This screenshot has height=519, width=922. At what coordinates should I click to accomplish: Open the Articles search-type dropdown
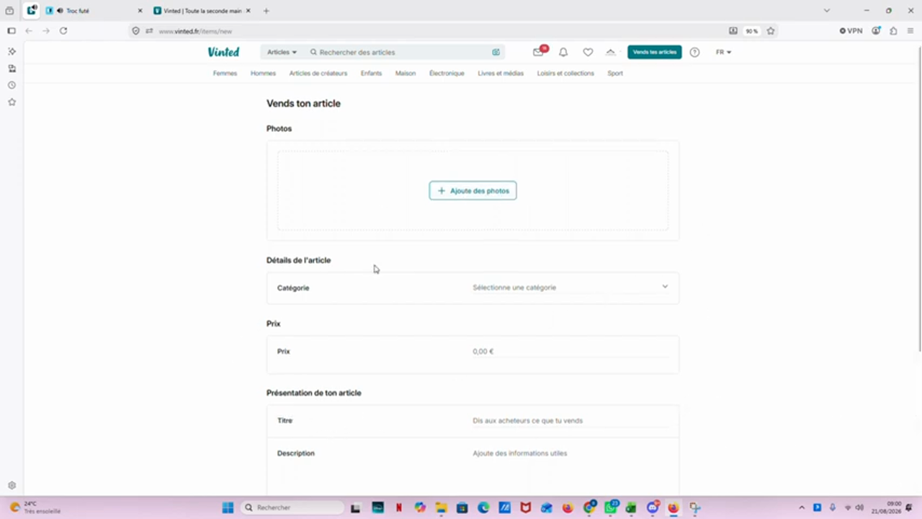282,52
